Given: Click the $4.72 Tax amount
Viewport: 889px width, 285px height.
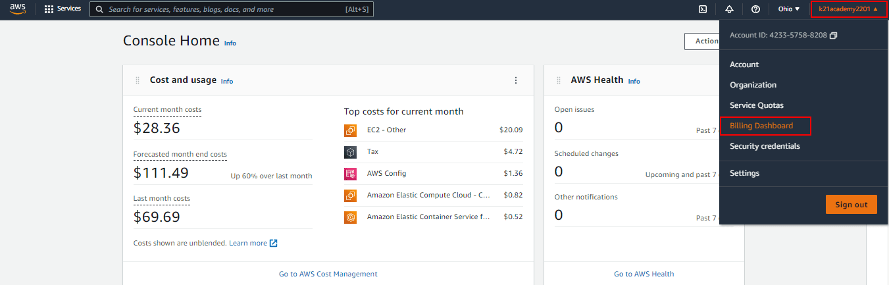Looking at the screenshot, I should pos(513,152).
